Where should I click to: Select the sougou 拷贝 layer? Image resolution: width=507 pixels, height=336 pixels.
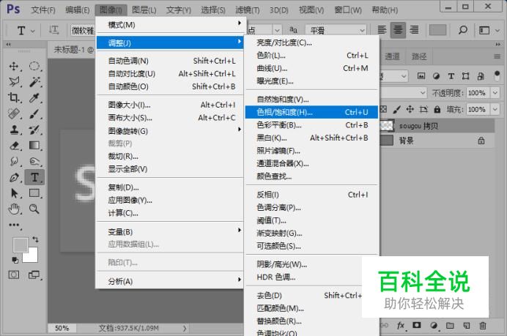(x=437, y=126)
